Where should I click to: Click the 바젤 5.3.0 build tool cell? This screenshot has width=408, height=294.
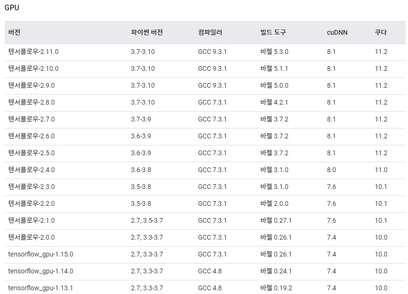[274, 52]
